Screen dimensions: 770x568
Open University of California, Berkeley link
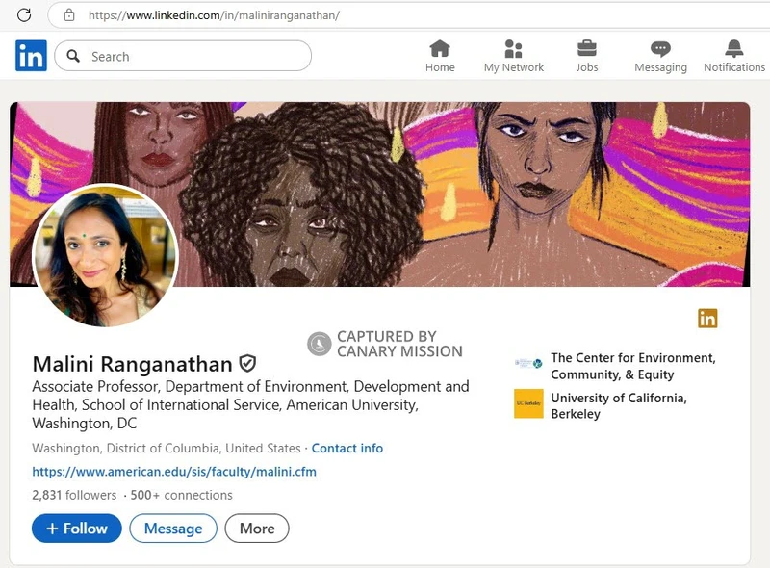[619, 405]
